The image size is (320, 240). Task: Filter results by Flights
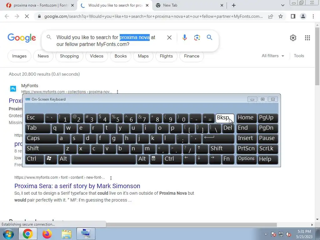(166, 56)
